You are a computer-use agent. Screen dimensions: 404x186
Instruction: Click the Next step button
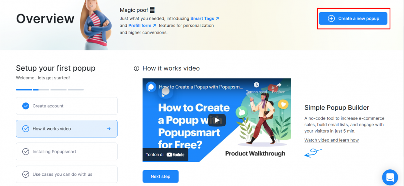coord(160,177)
